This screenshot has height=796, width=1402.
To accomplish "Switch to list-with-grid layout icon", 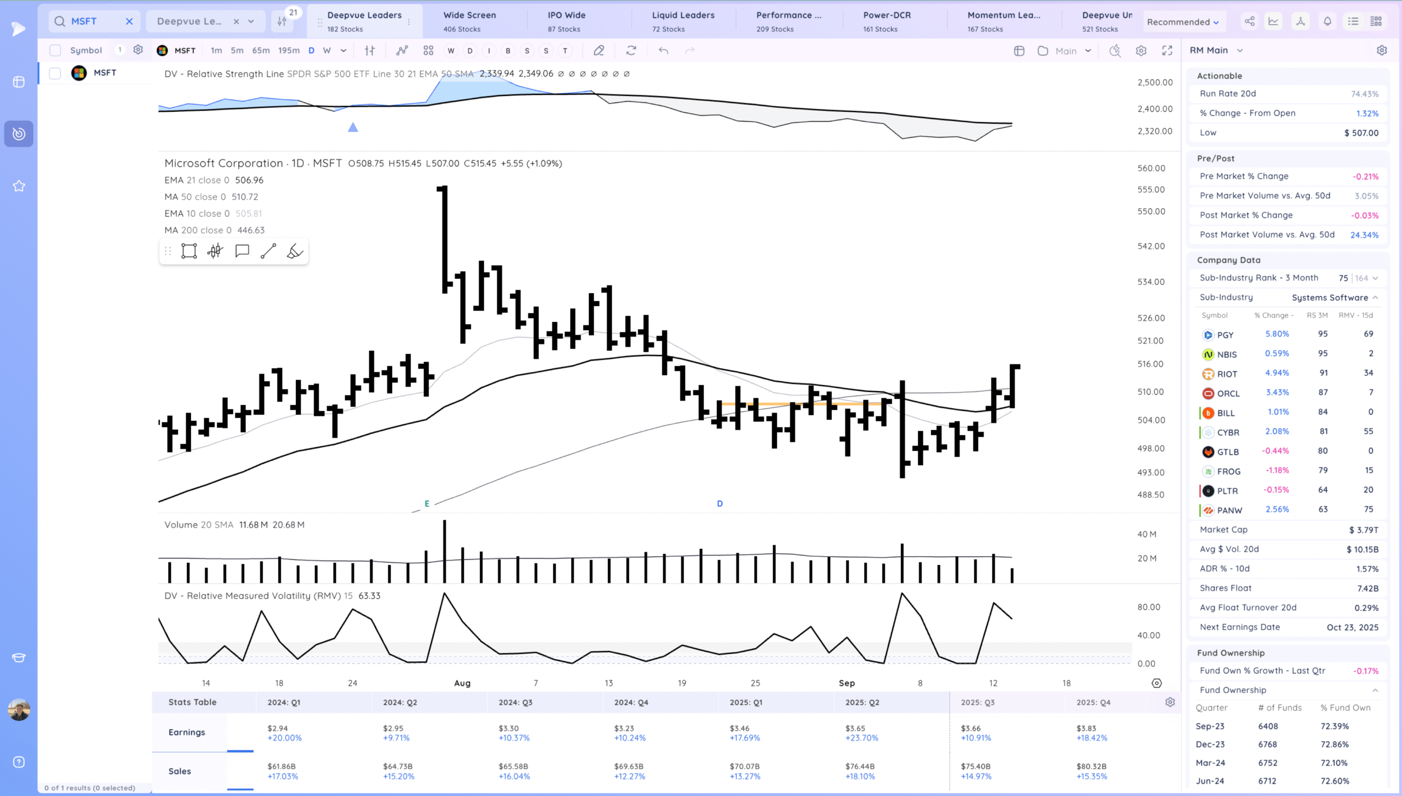I will tap(1376, 21).
